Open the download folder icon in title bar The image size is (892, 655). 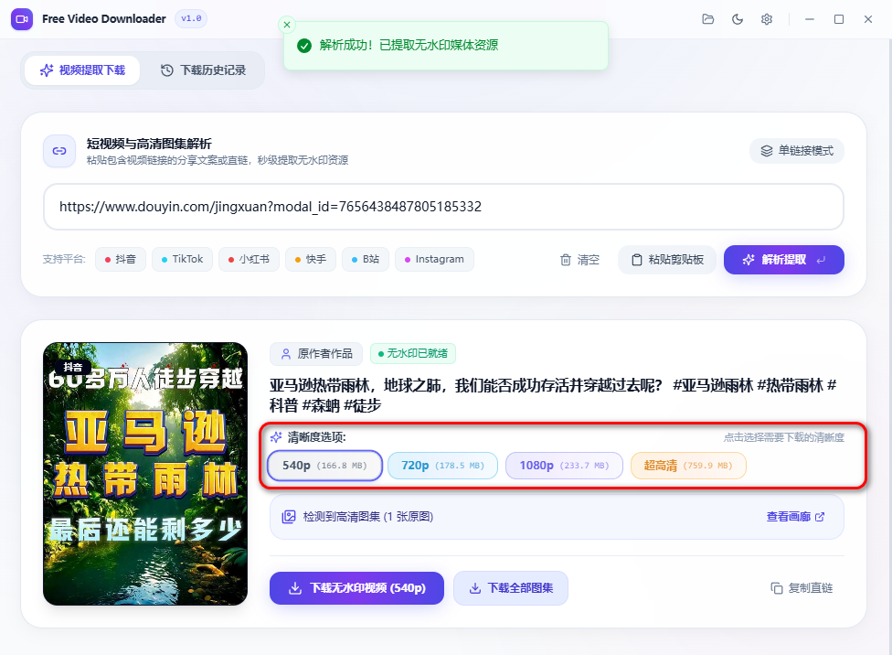click(x=707, y=19)
